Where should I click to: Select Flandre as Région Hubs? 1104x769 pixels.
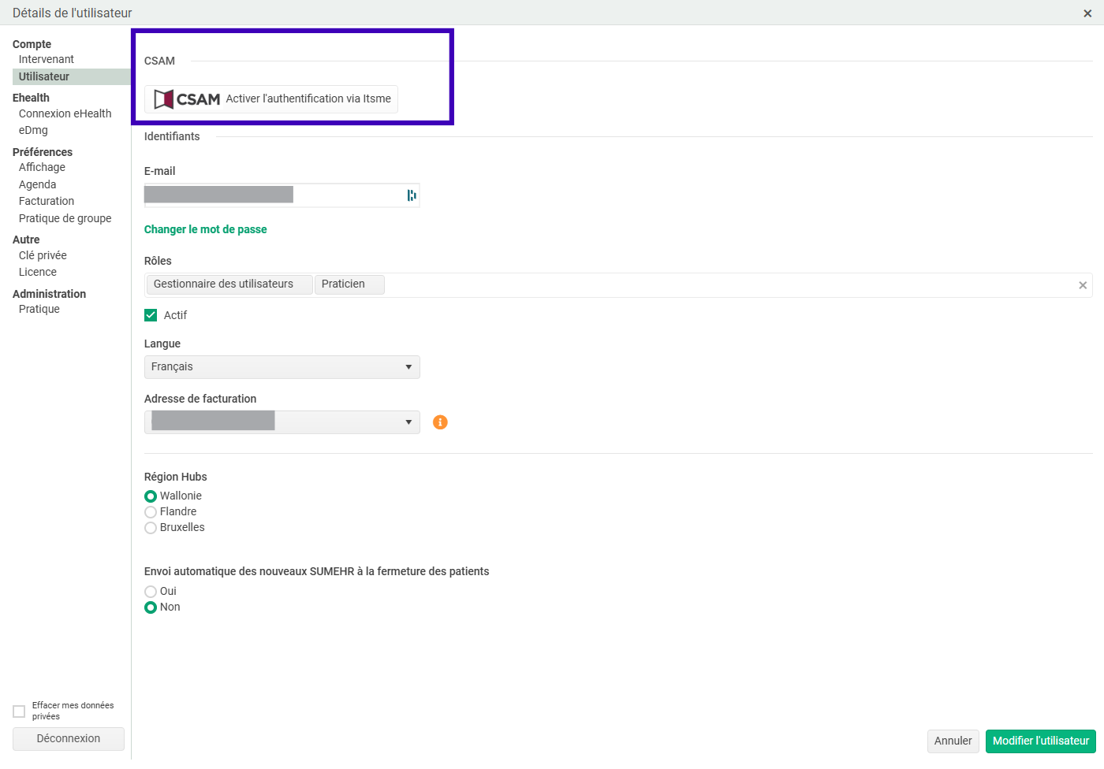(151, 512)
